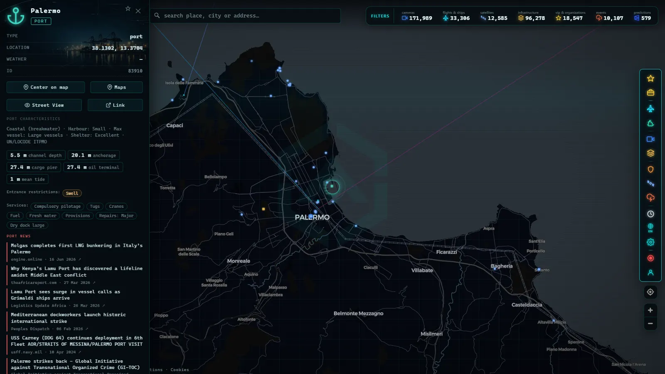Toggle the flights & ships filter
The height and width of the screenshot is (374, 665).
[456, 16]
